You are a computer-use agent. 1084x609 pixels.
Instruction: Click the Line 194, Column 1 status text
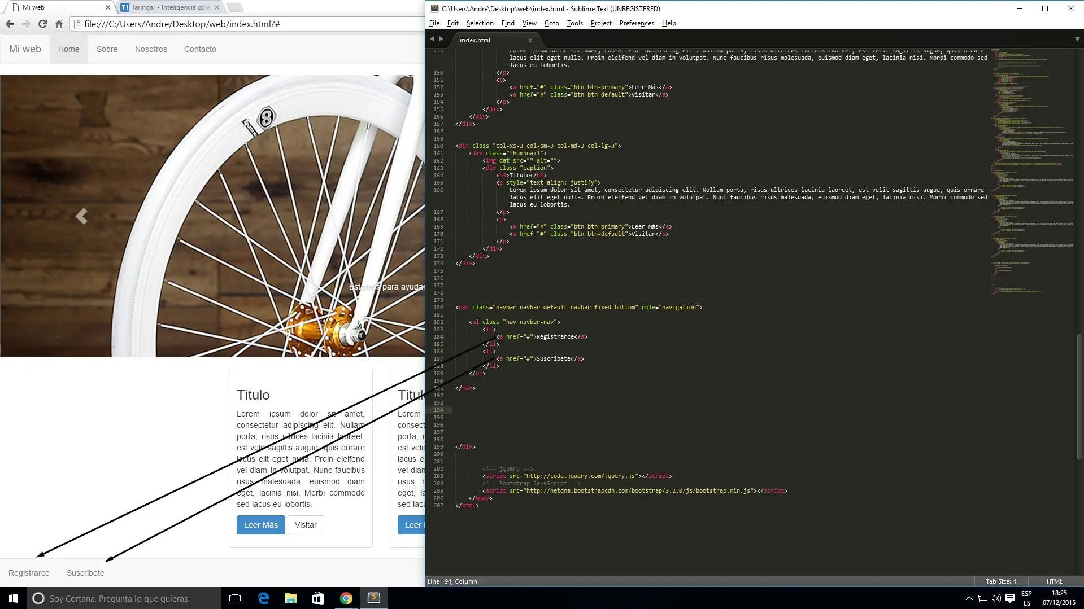point(455,581)
